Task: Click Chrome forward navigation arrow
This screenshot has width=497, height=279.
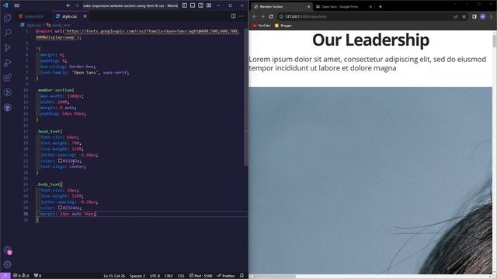Action: [x=262, y=16]
